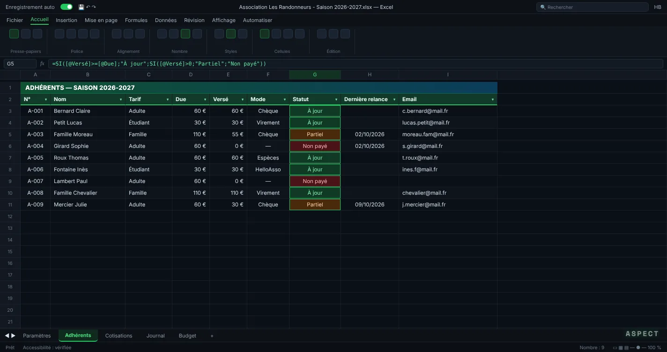667x352 pixels.
Task: Open the Nom column filter dropdown
Action: click(121, 100)
